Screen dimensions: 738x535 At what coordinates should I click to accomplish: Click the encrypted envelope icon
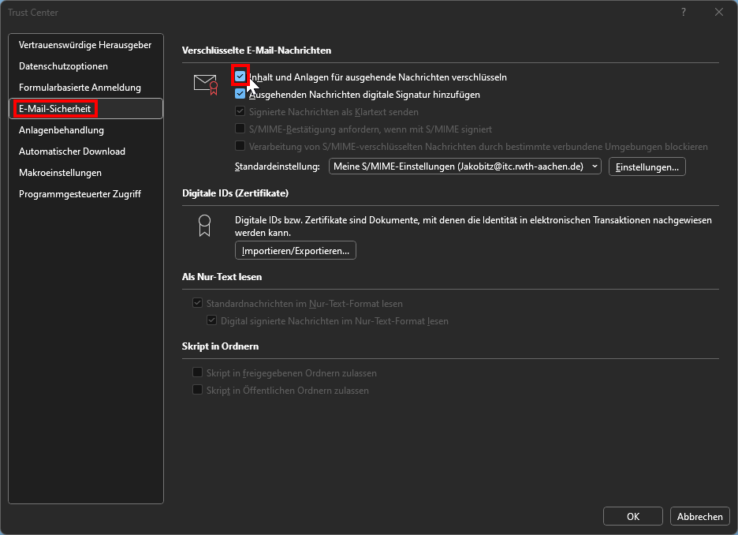[205, 83]
